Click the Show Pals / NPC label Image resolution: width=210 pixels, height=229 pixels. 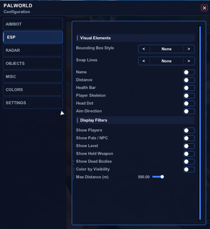[x=92, y=138]
